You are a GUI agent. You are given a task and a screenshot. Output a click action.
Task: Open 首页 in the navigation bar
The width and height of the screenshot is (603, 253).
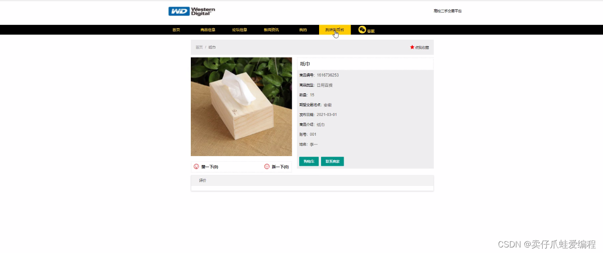point(176,30)
